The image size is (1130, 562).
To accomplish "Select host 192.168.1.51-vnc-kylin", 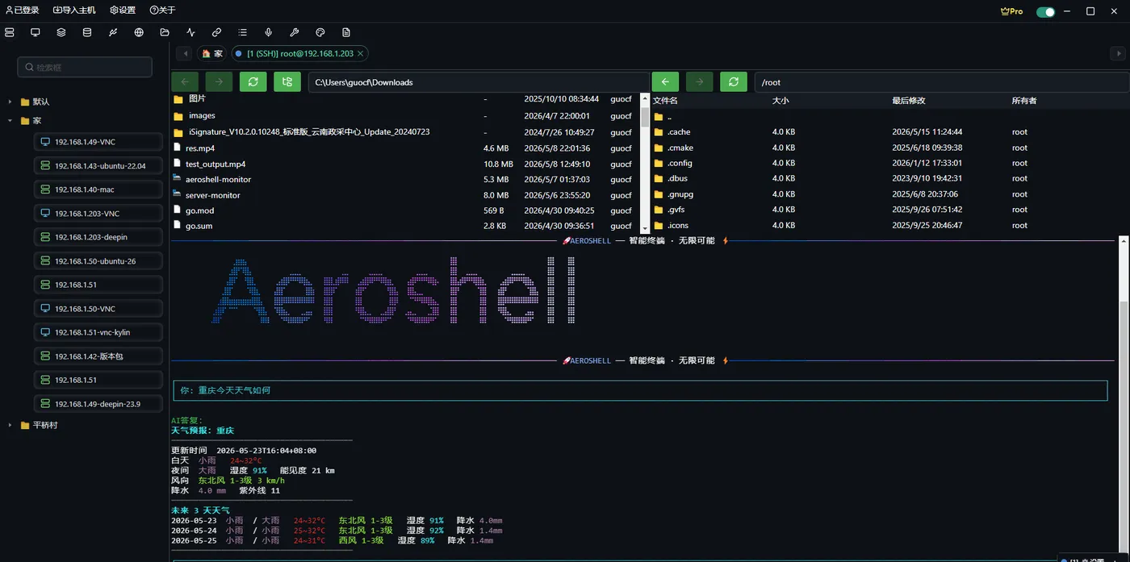I will click(x=98, y=332).
